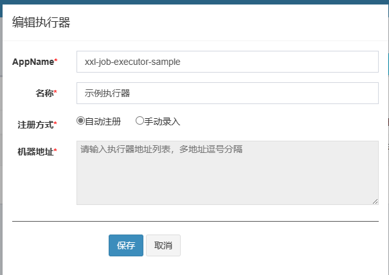Screen dimensions: 389x275
Task: Click the 名称 field label
Action: point(44,93)
